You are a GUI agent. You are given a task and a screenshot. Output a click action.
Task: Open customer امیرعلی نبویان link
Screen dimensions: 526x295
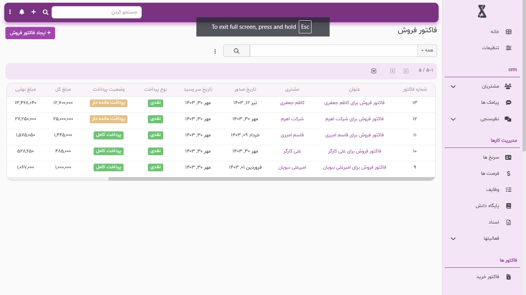click(292, 167)
